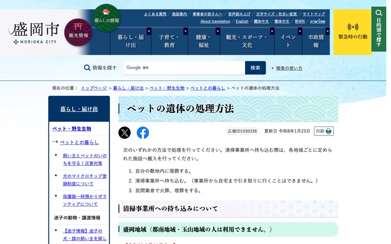391x244 pixels.
Task: Open the サイトマップ link
Action: (x=314, y=14)
